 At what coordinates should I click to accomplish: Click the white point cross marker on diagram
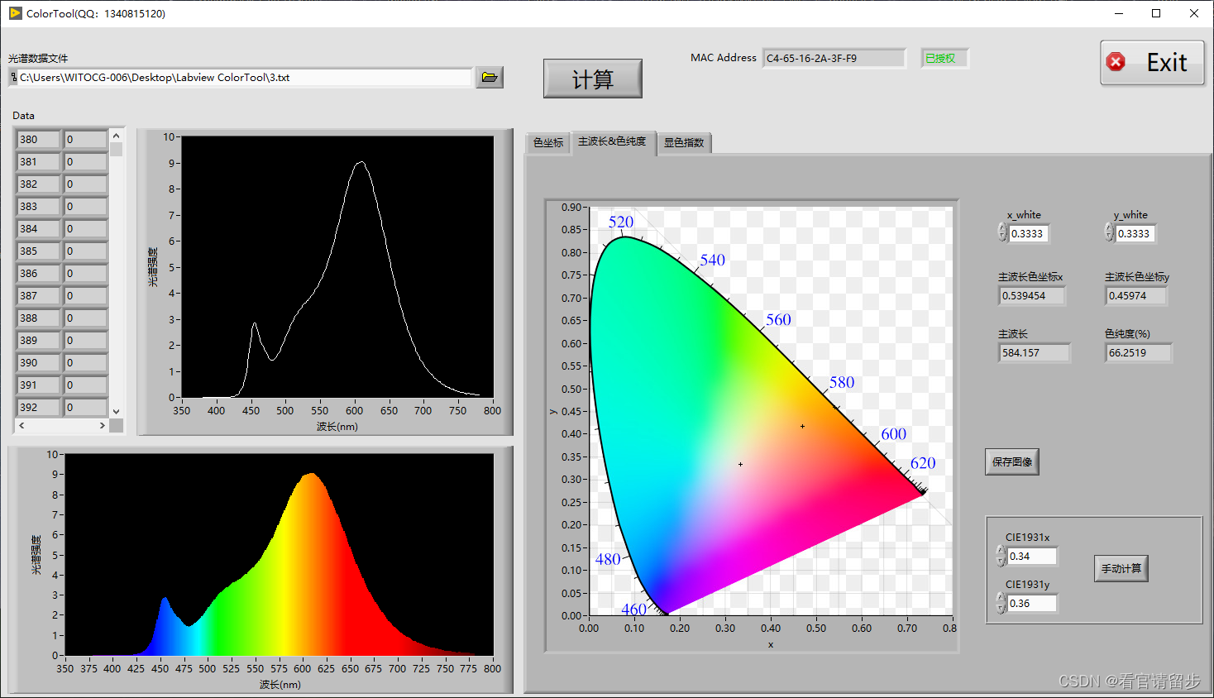point(740,465)
